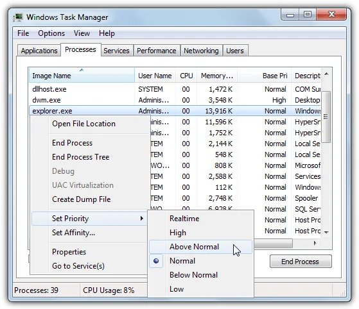Click CPU Usage: 8% in status bar
Viewport: 359px width, 309px height.
[109, 290]
